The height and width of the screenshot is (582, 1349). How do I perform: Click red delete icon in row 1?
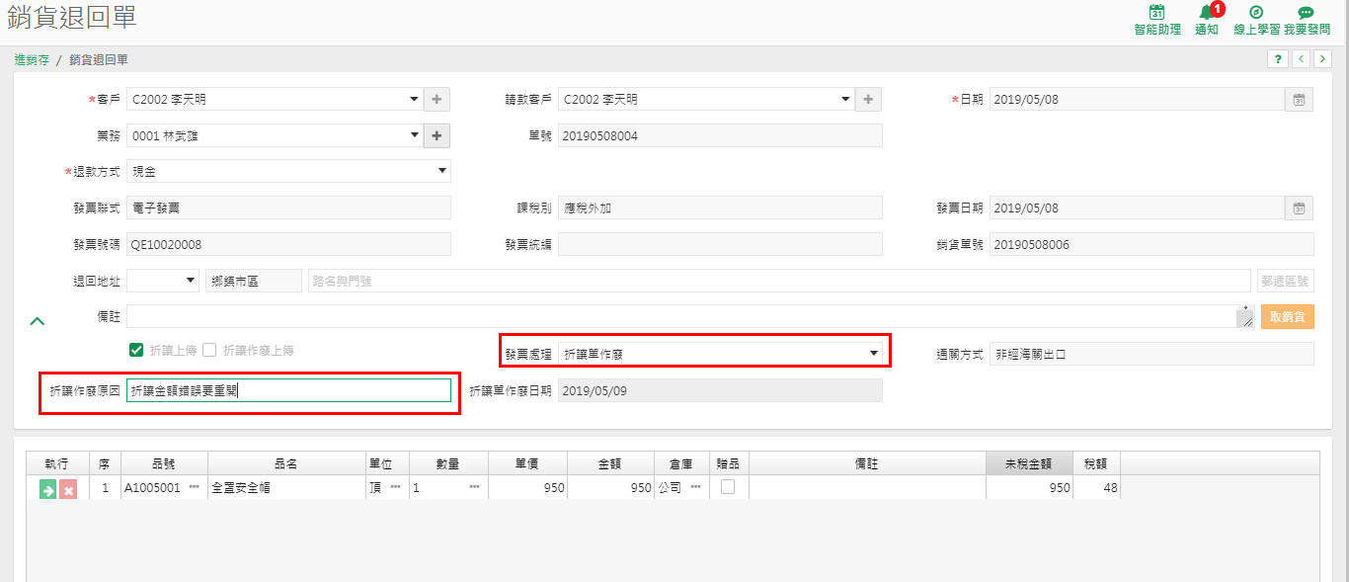pyautogui.click(x=67, y=489)
